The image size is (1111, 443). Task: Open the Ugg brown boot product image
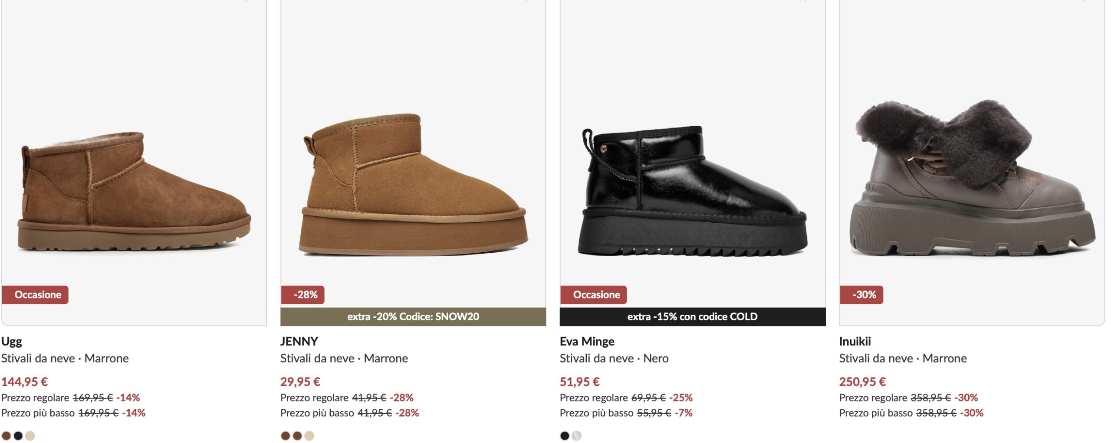coord(134,191)
